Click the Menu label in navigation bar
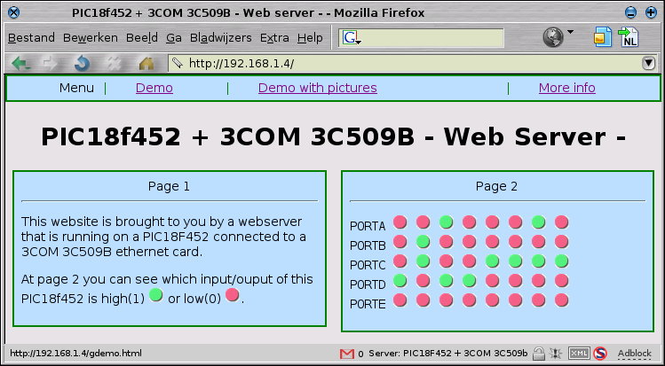The width and height of the screenshot is (665, 366). (x=76, y=88)
